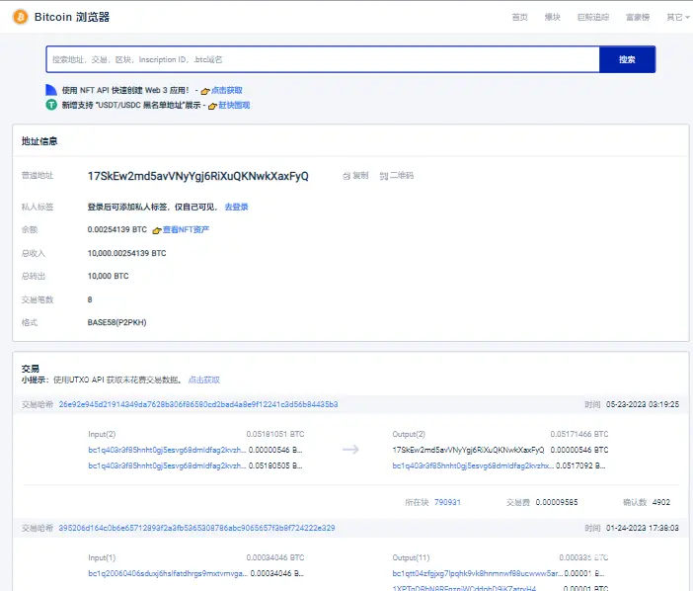Open 点击获取 link for NFT API
Image resolution: width=693 pixels, height=591 pixels.
click(x=227, y=90)
